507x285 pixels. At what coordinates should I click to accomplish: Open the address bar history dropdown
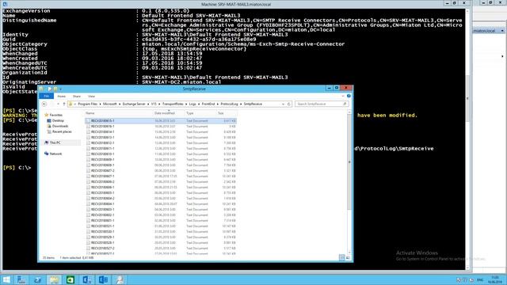click(284, 104)
